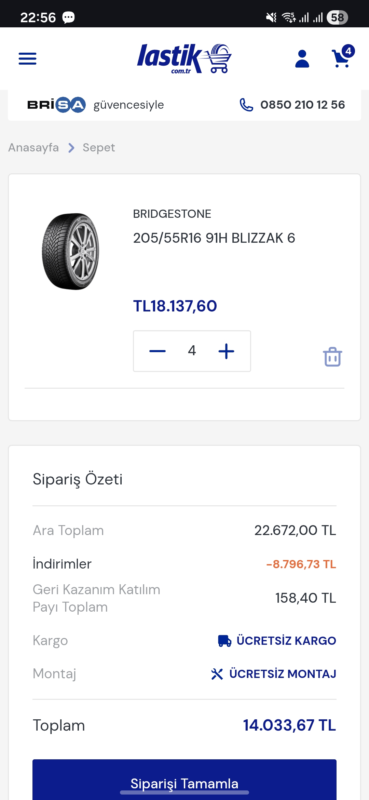Open the Bridgestone tire thumbnail image
This screenshot has width=369, height=800.
click(71, 251)
